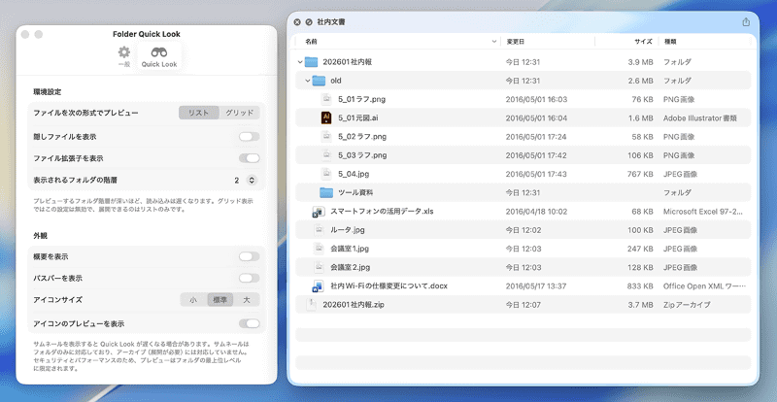Click the 5_03ラフ.png file icon
The width and height of the screenshot is (777, 402).
tap(325, 155)
